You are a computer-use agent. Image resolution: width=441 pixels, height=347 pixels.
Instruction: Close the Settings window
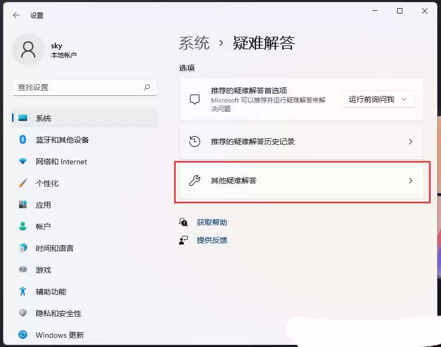(x=425, y=11)
